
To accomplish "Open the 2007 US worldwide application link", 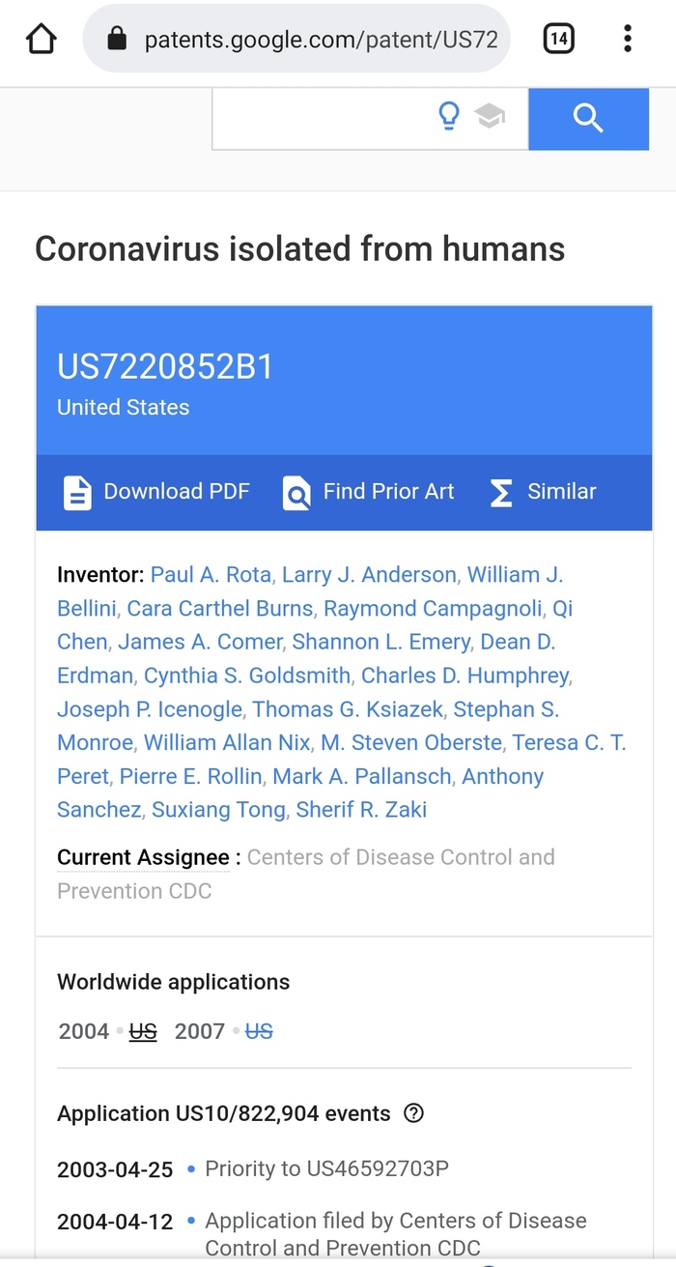I will coord(259,1031).
